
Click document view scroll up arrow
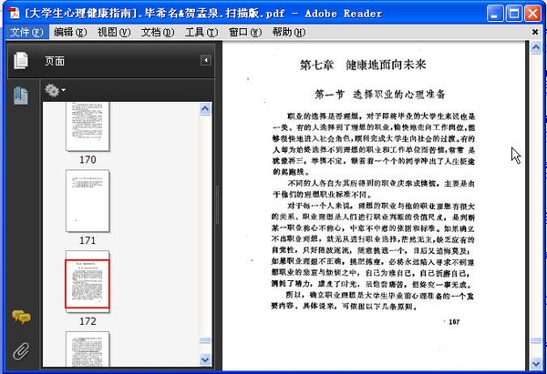(536, 47)
